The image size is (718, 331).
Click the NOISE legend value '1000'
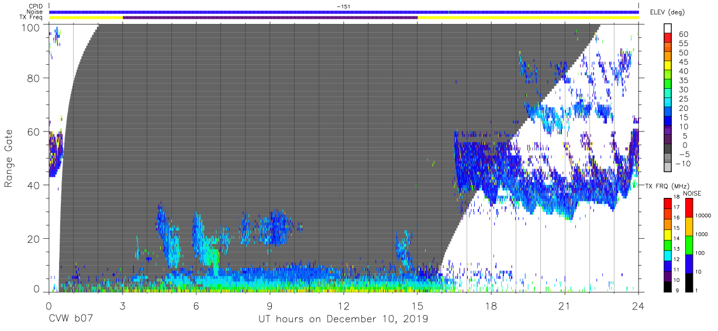point(703,235)
